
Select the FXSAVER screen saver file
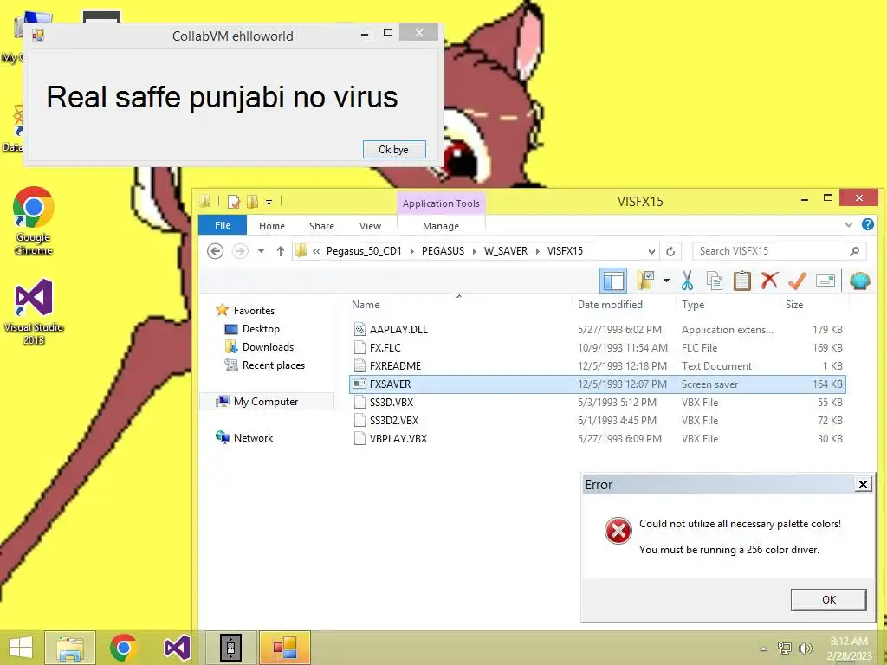click(x=598, y=384)
